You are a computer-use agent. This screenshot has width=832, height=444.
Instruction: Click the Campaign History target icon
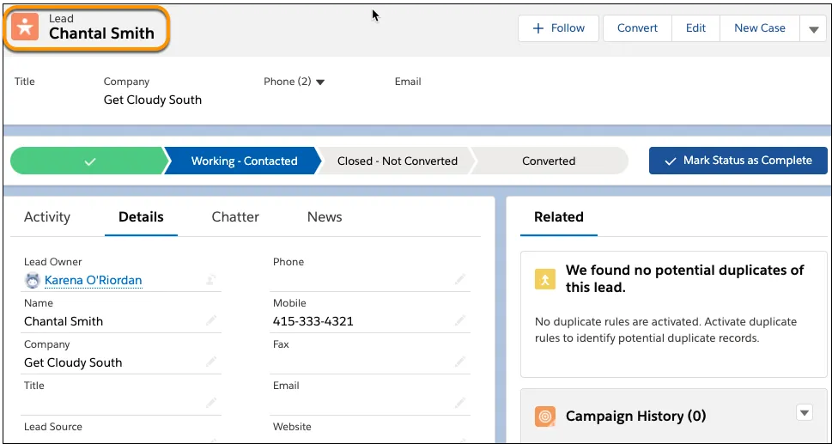(544, 417)
